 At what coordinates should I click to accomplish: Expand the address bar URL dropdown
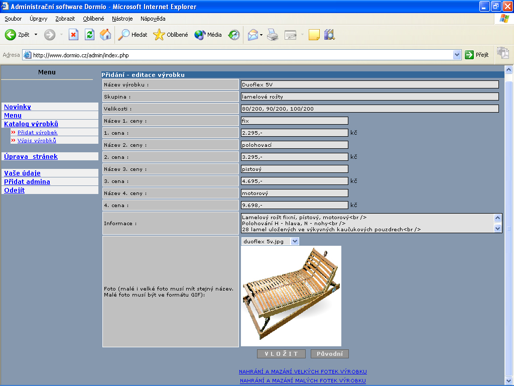pos(457,55)
